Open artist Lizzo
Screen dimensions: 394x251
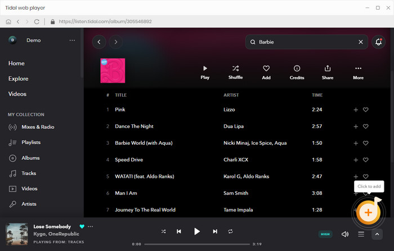[229, 110]
